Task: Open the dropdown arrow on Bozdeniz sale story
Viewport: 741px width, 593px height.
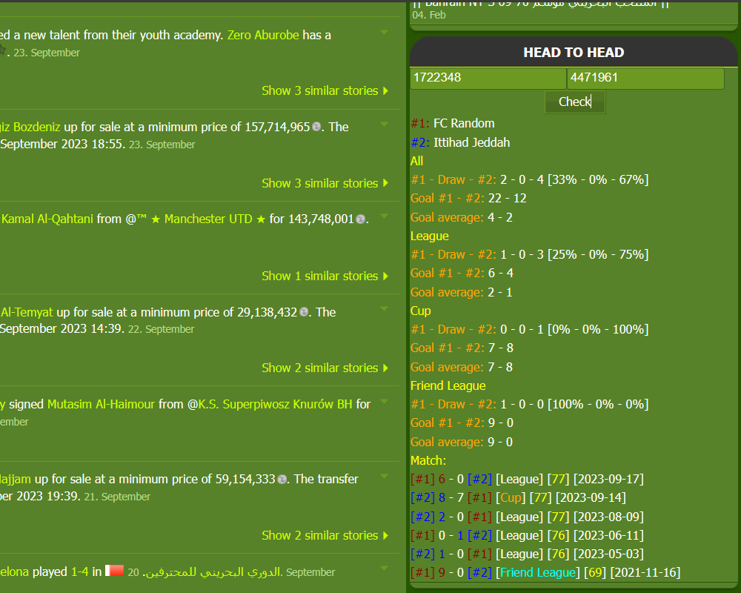Action: pos(384,124)
